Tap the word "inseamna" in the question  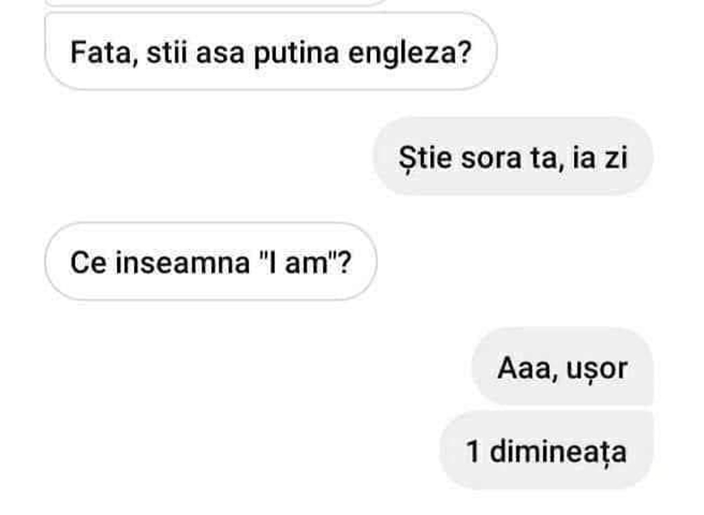[183, 262]
